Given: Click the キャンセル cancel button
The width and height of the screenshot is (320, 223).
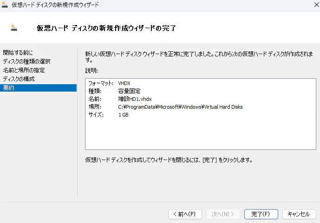Looking at the screenshot, I should tap(299, 214).
